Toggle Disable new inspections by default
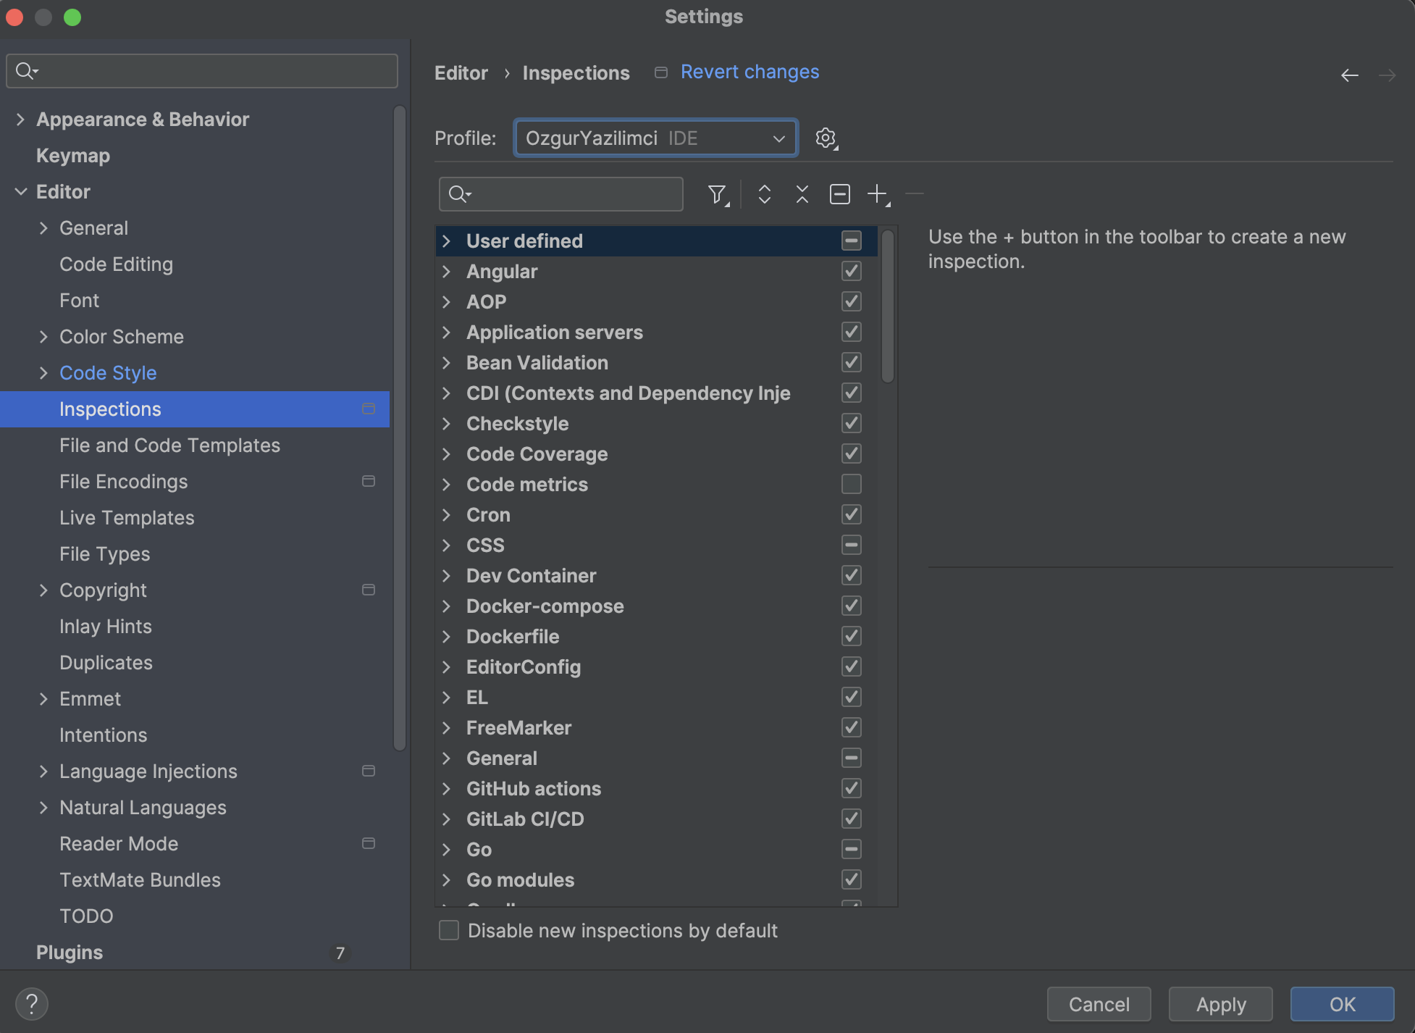 pyautogui.click(x=449, y=930)
